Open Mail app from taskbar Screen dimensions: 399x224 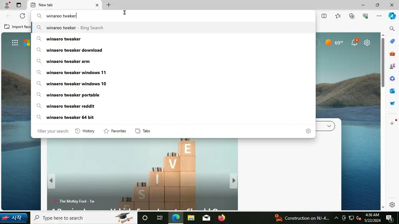point(206,218)
